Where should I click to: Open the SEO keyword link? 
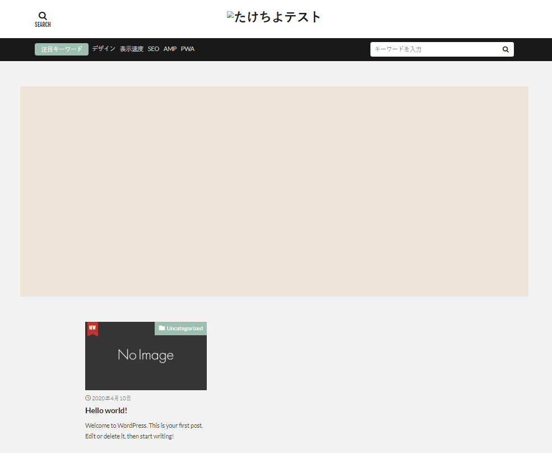click(x=154, y=49)
